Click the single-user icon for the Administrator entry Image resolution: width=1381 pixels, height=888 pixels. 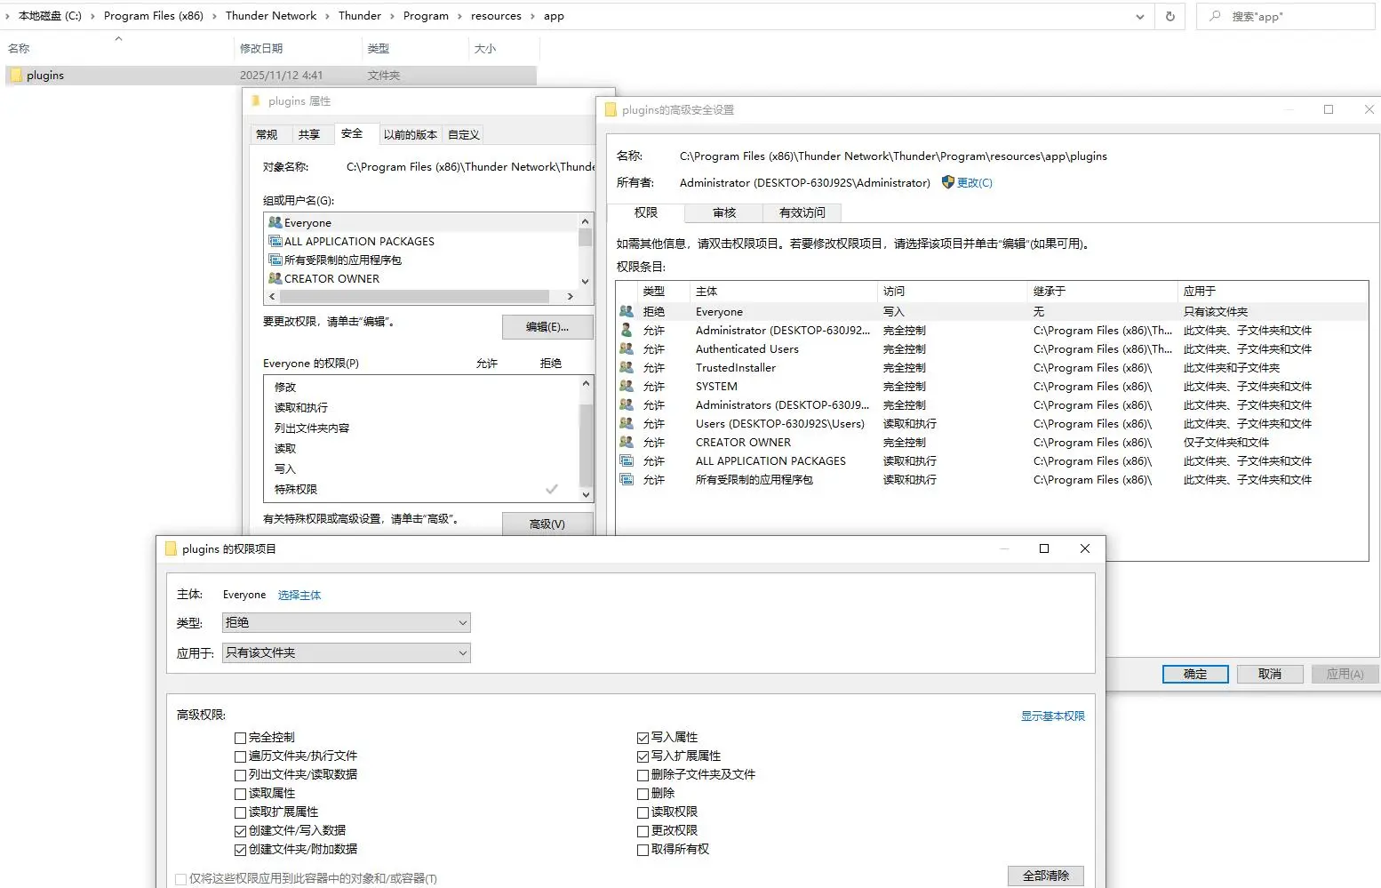tap(627, 331)
